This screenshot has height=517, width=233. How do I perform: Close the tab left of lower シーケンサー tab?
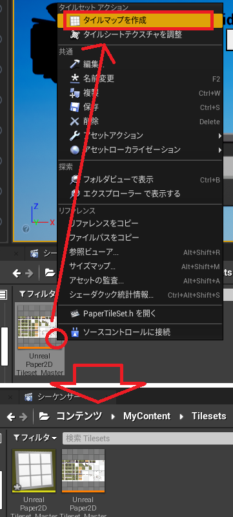10,397
